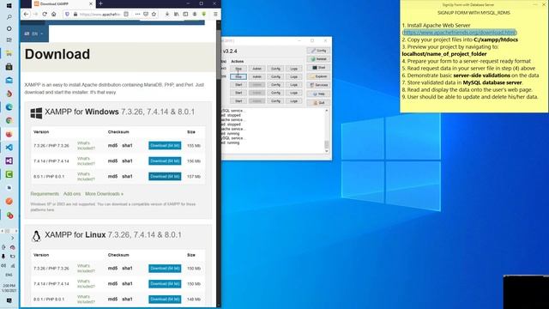Open Mail app on taskbar
This screenshot has height=309, width=549.
(x=9, y=80)
